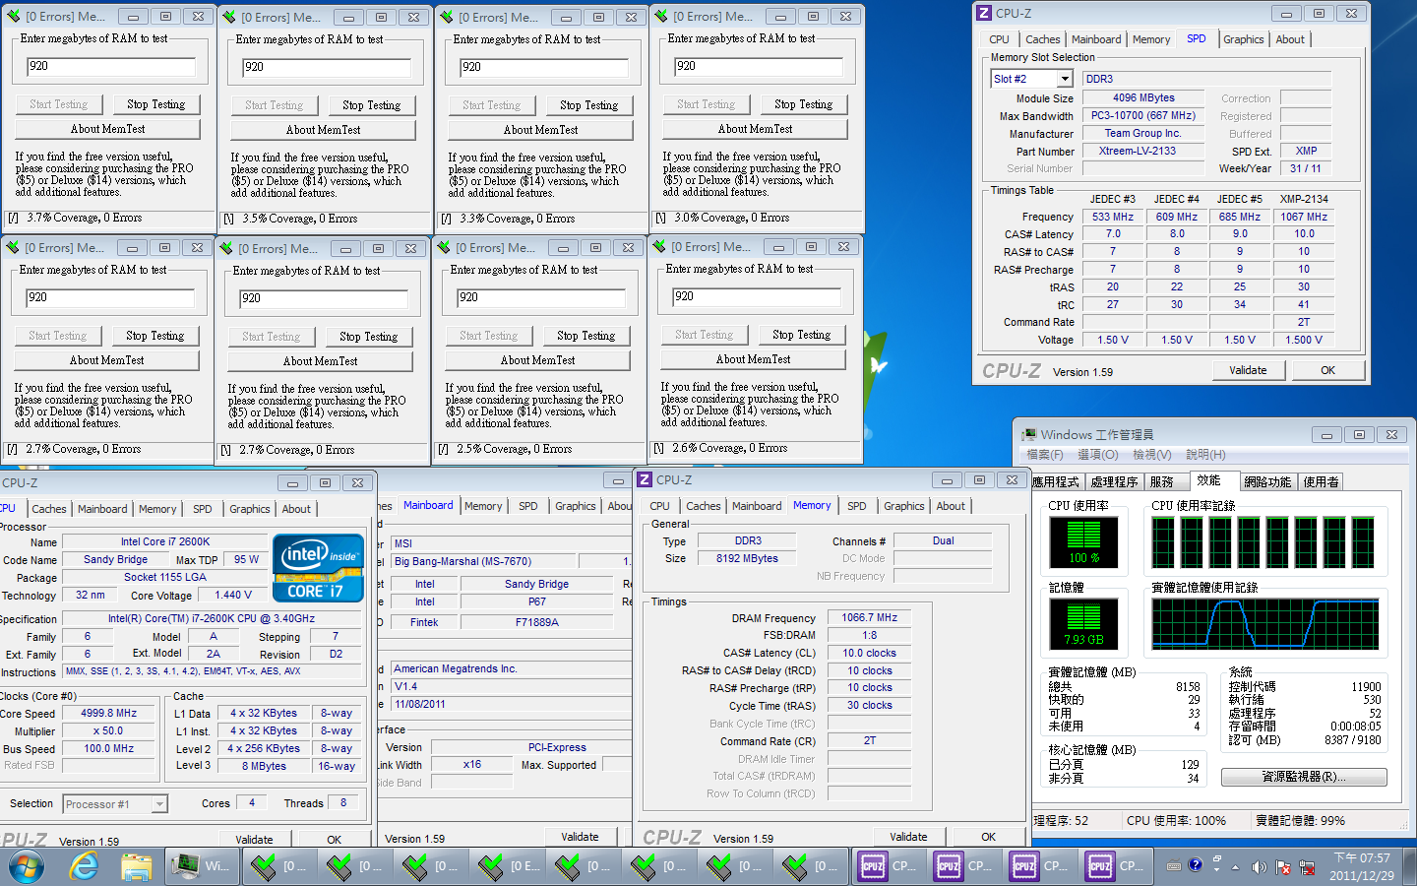The height and width of the screenshot is (886, 1417).
Task: Click Stop Testing in 3.0% Coverage MemTest
Action: (803, 104)
